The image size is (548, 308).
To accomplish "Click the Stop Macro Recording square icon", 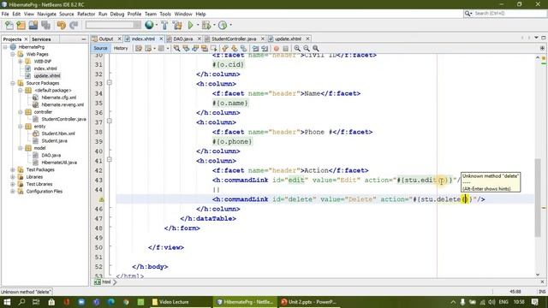I will pyautogui.click(x=285, y=49).
